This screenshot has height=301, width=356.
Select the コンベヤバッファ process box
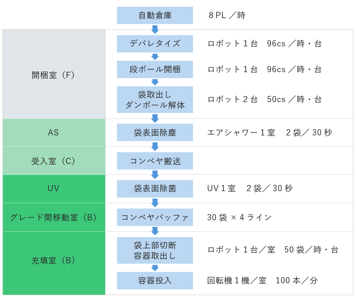(155, 217)
